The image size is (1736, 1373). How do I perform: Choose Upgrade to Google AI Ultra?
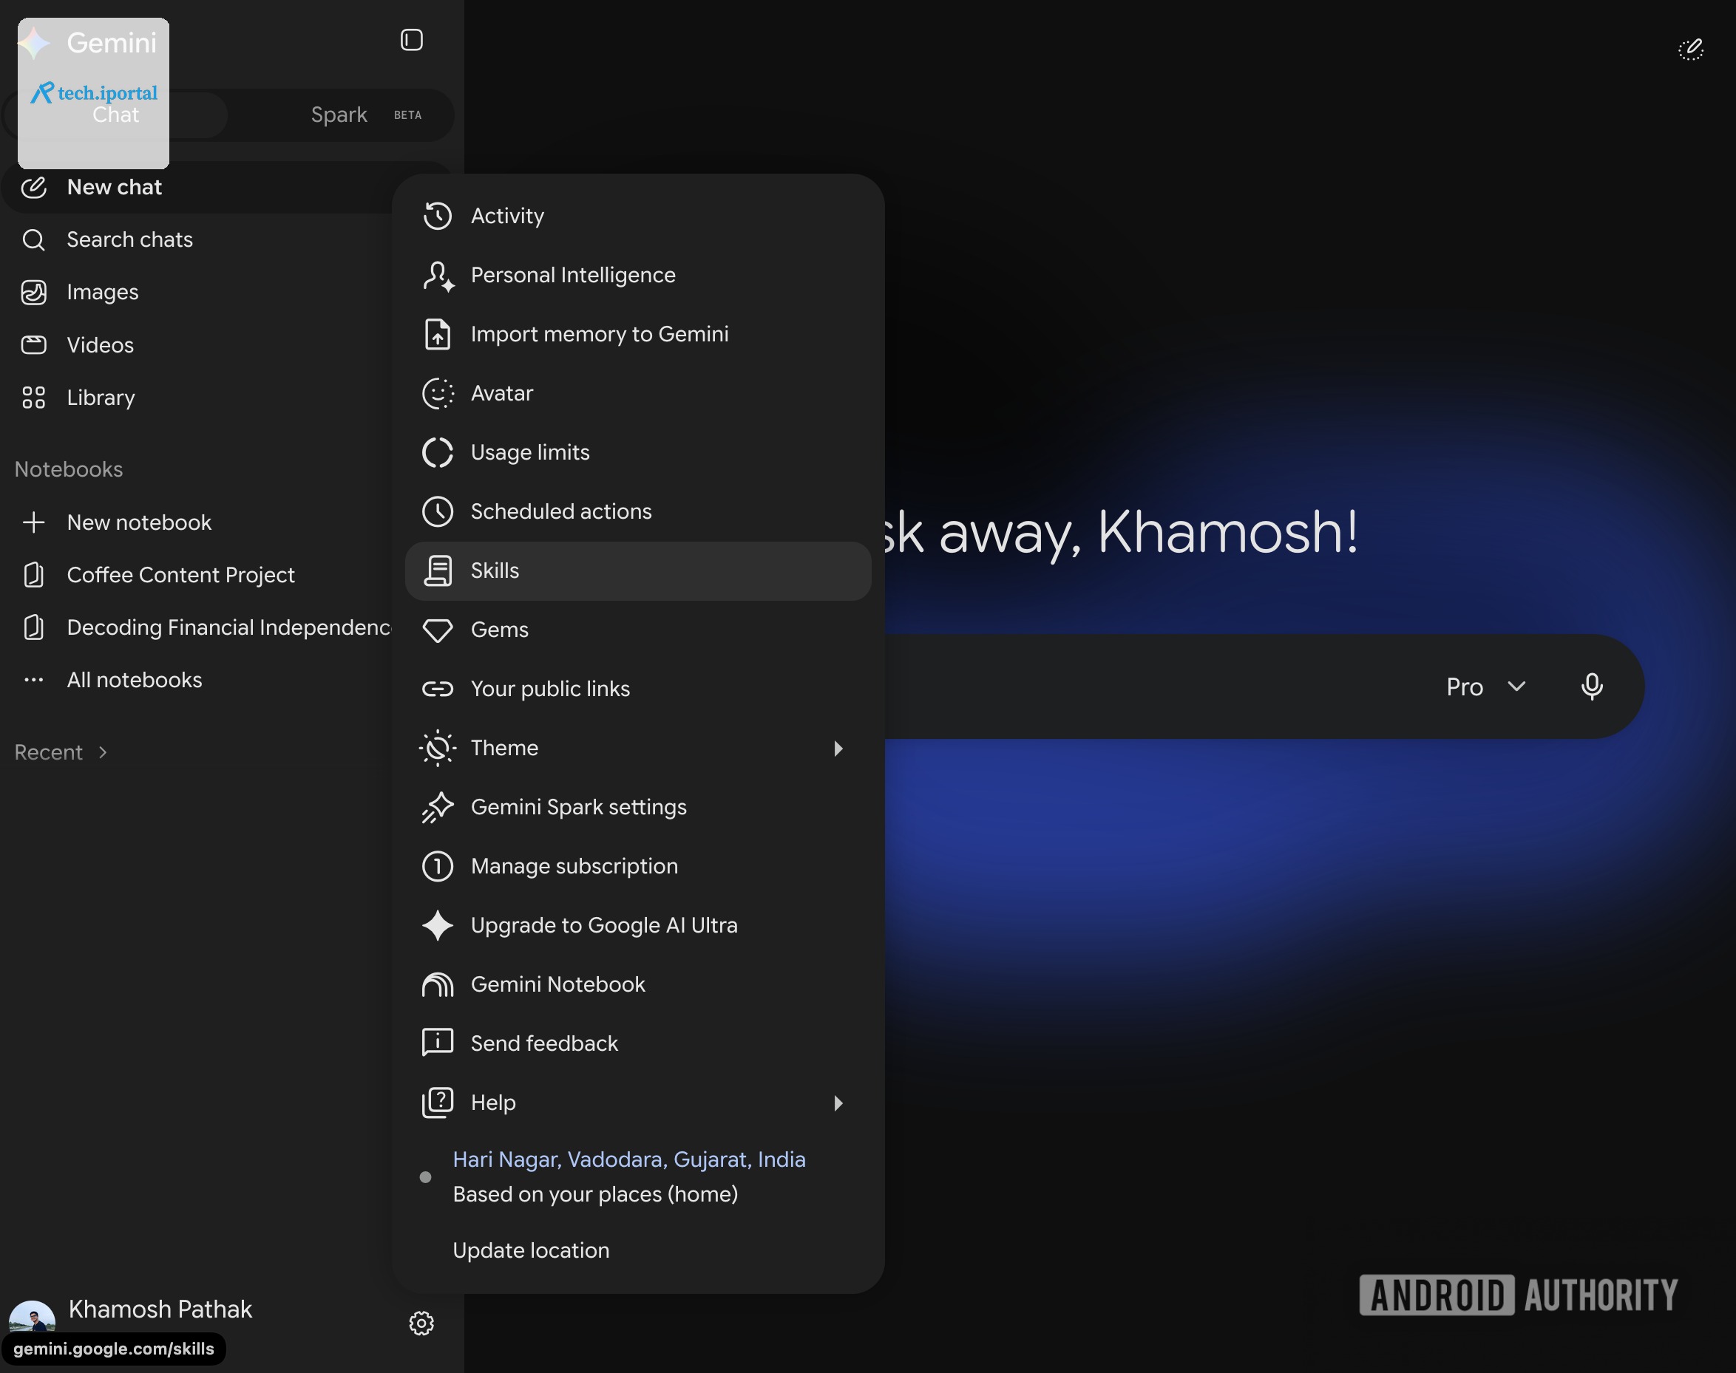point(637,925)
